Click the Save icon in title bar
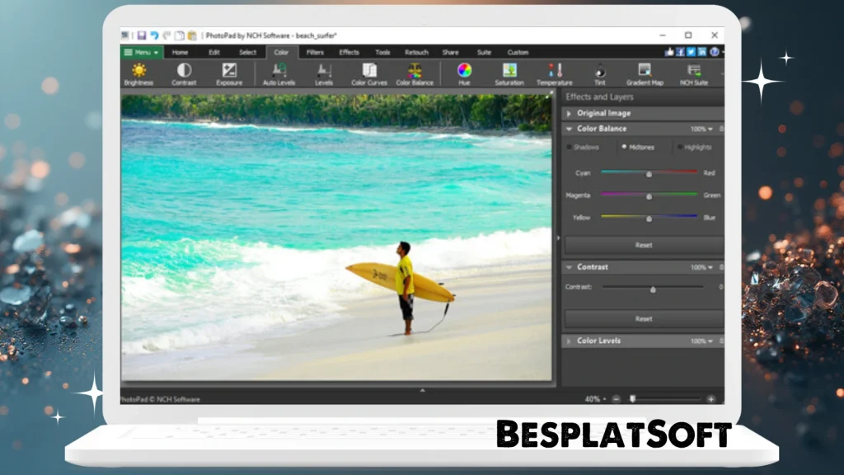 pos(142,35)
